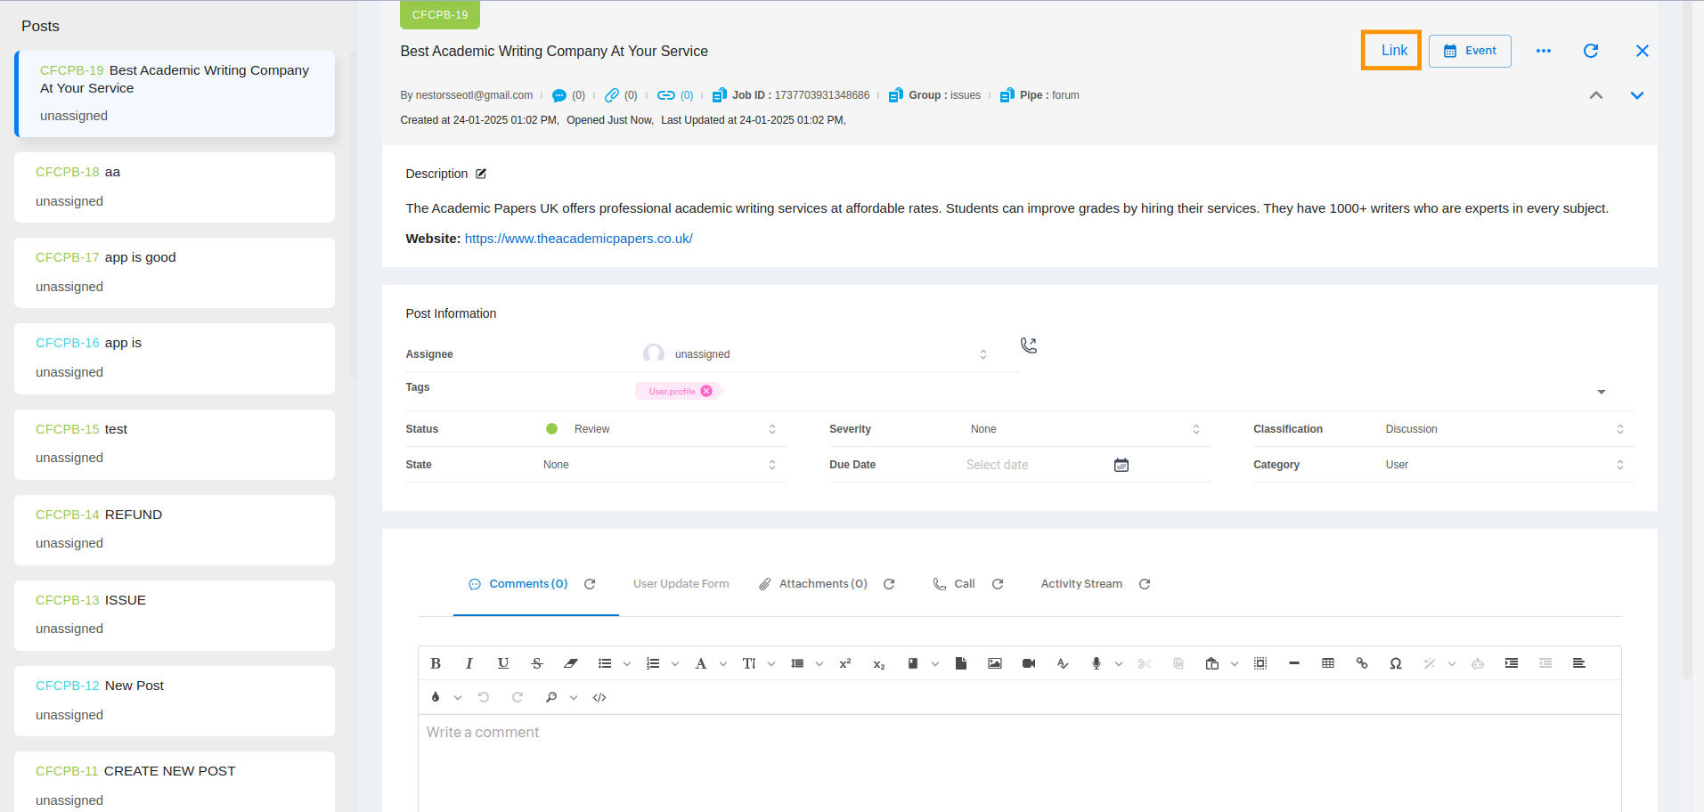The image size is (1704, 812).
Task: Click the paste clipboard icon
Action: 1212,663
